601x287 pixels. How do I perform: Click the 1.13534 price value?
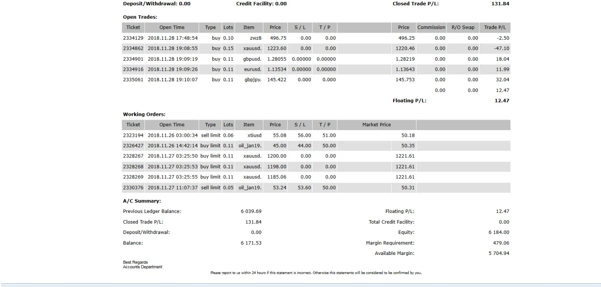click(277, 69)
